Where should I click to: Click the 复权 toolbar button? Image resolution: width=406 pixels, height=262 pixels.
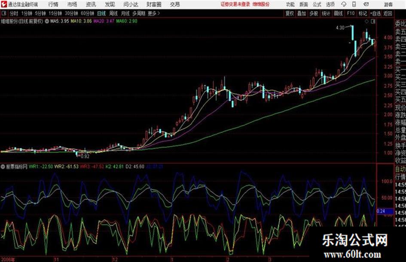tap(290, 13)
